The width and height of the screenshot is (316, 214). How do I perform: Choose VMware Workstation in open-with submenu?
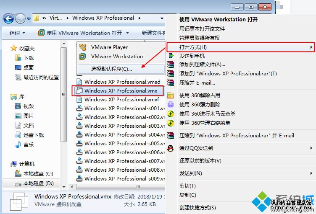[x=121, y=57]
